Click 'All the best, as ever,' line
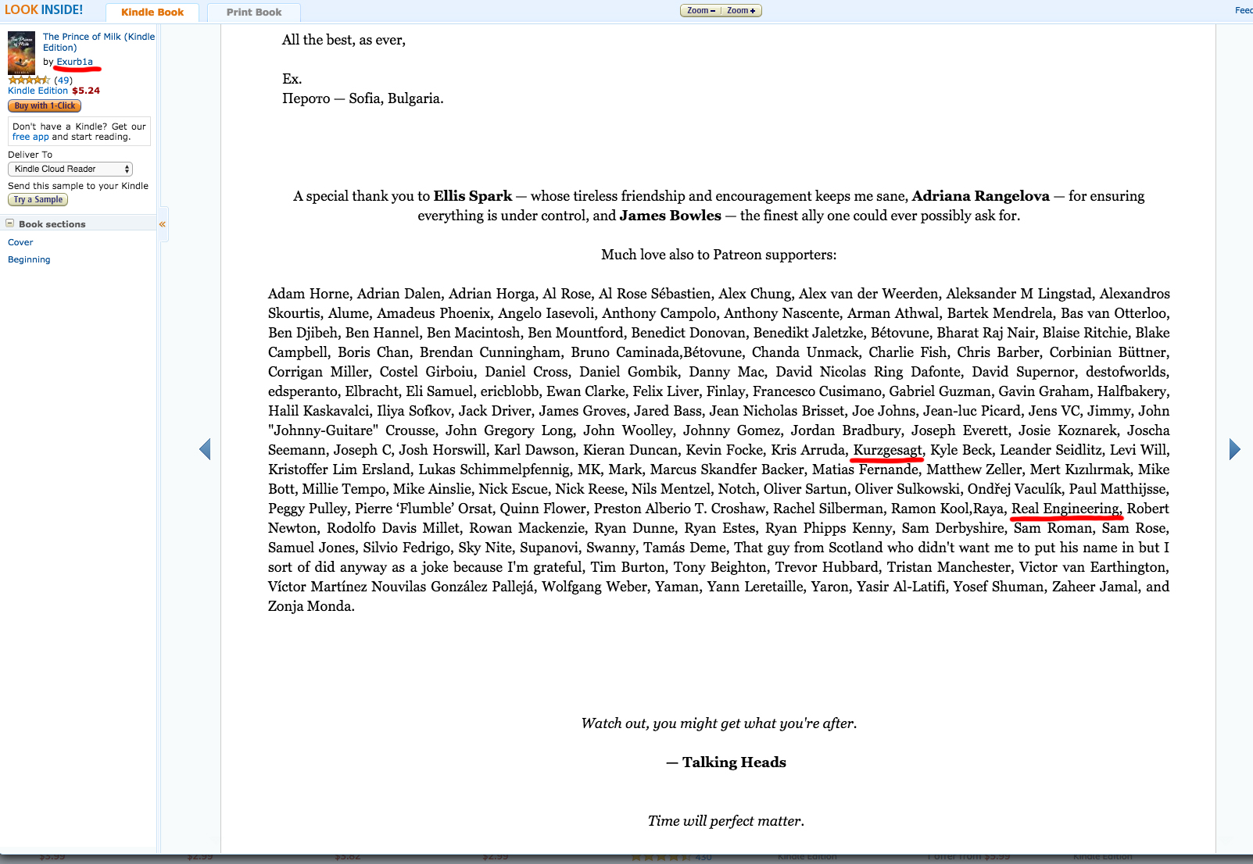Screen dimensions: 1253x864 coord(344,40)
